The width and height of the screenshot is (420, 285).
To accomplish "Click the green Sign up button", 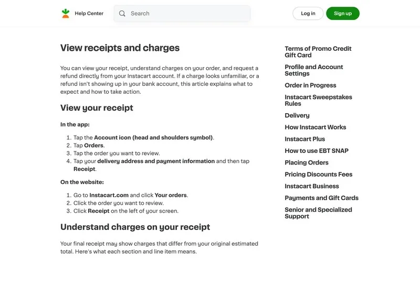I will point(343,14).
